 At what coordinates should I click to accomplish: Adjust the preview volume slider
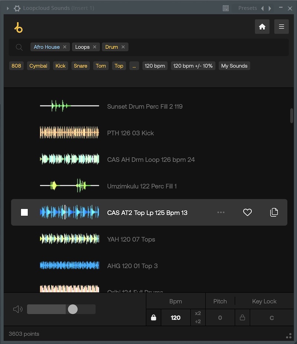(x=73, y=309)
